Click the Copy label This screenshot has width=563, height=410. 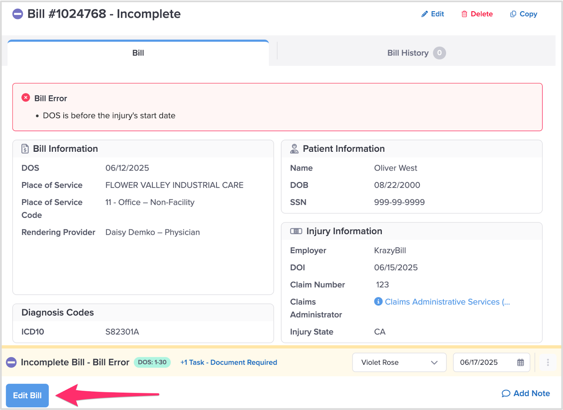click(x=528, y=14)
